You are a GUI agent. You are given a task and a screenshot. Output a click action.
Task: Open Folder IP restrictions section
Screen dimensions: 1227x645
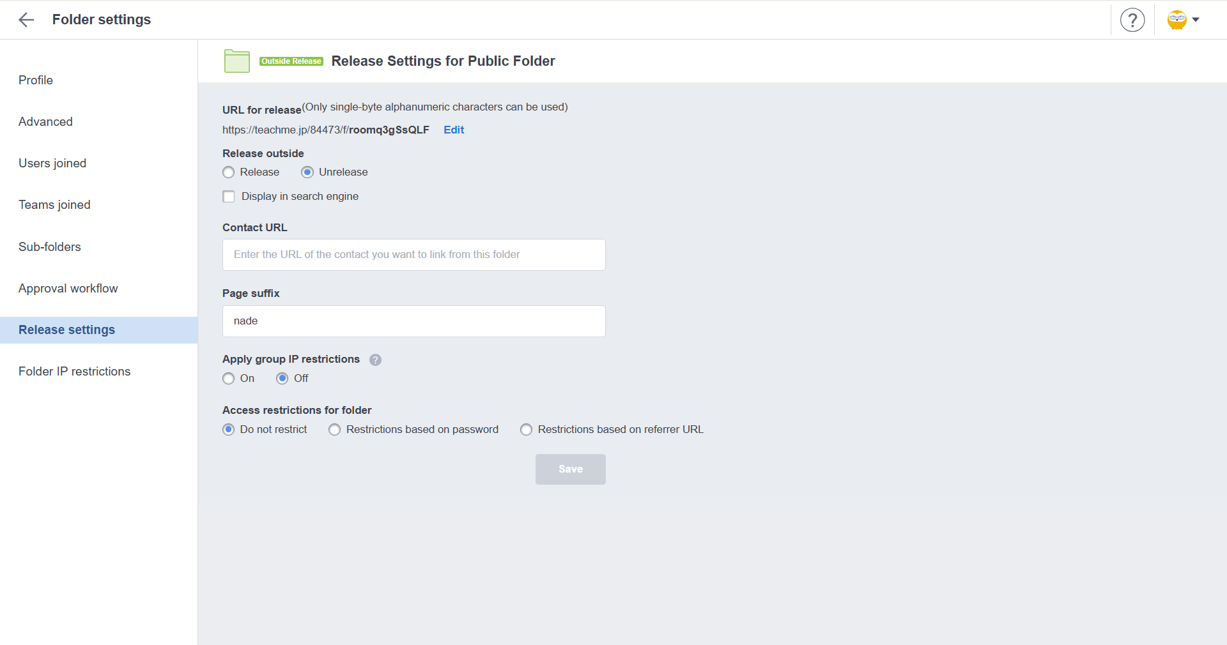coord(74,372)
